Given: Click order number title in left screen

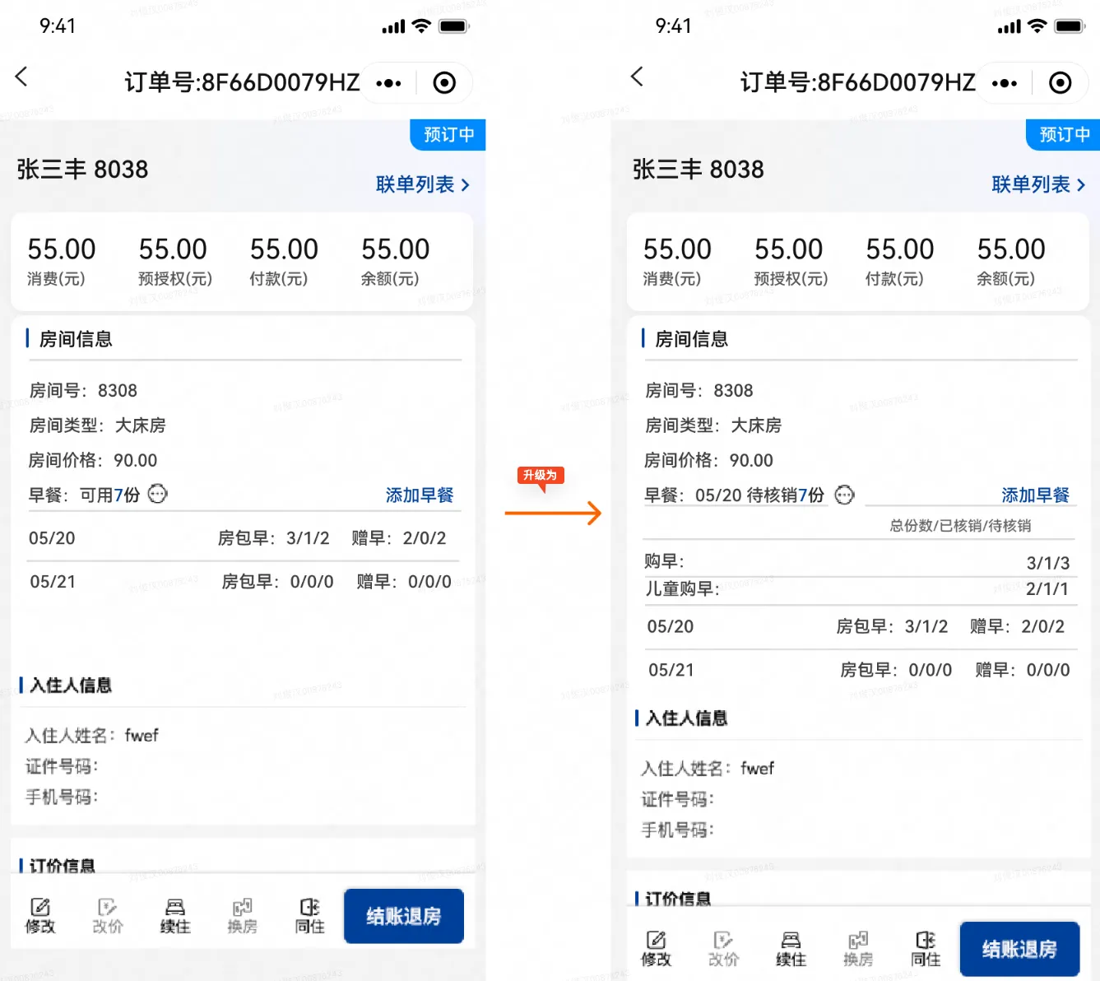Looking at the screenshot, I should [x=242, y=82].
